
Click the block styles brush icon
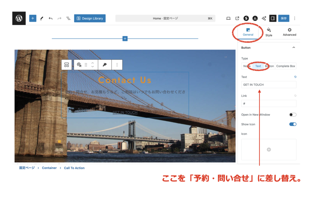pyautogui.click(x=105, y=65)
